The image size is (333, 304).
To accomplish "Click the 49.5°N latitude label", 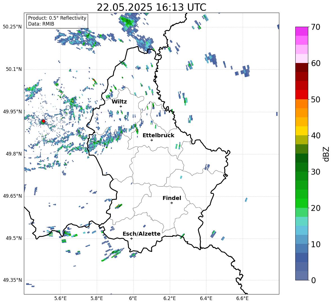I will pos(14,238).
